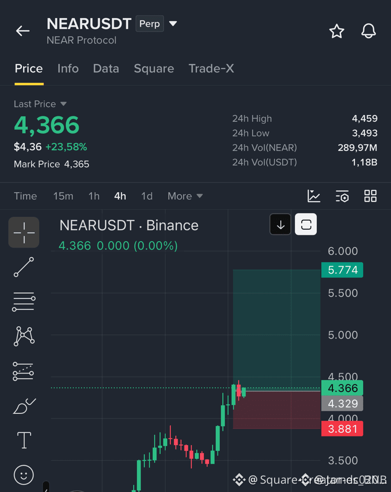This screenshot has width=391, height=492.
Task: Select the XABCD pattern tool
Action: point(24,336)
